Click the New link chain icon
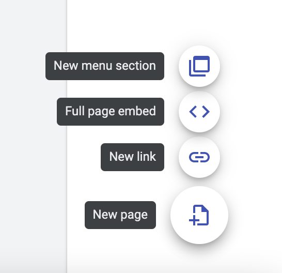The width and height of the screenshot is (282, 273). tap(199, 157)
